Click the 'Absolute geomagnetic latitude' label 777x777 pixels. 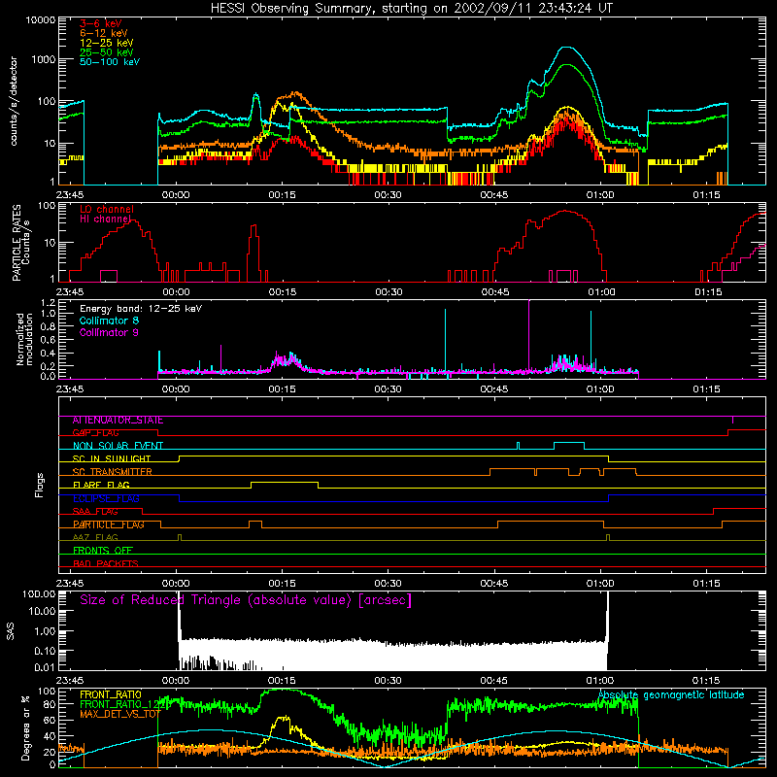coord(671,695)
